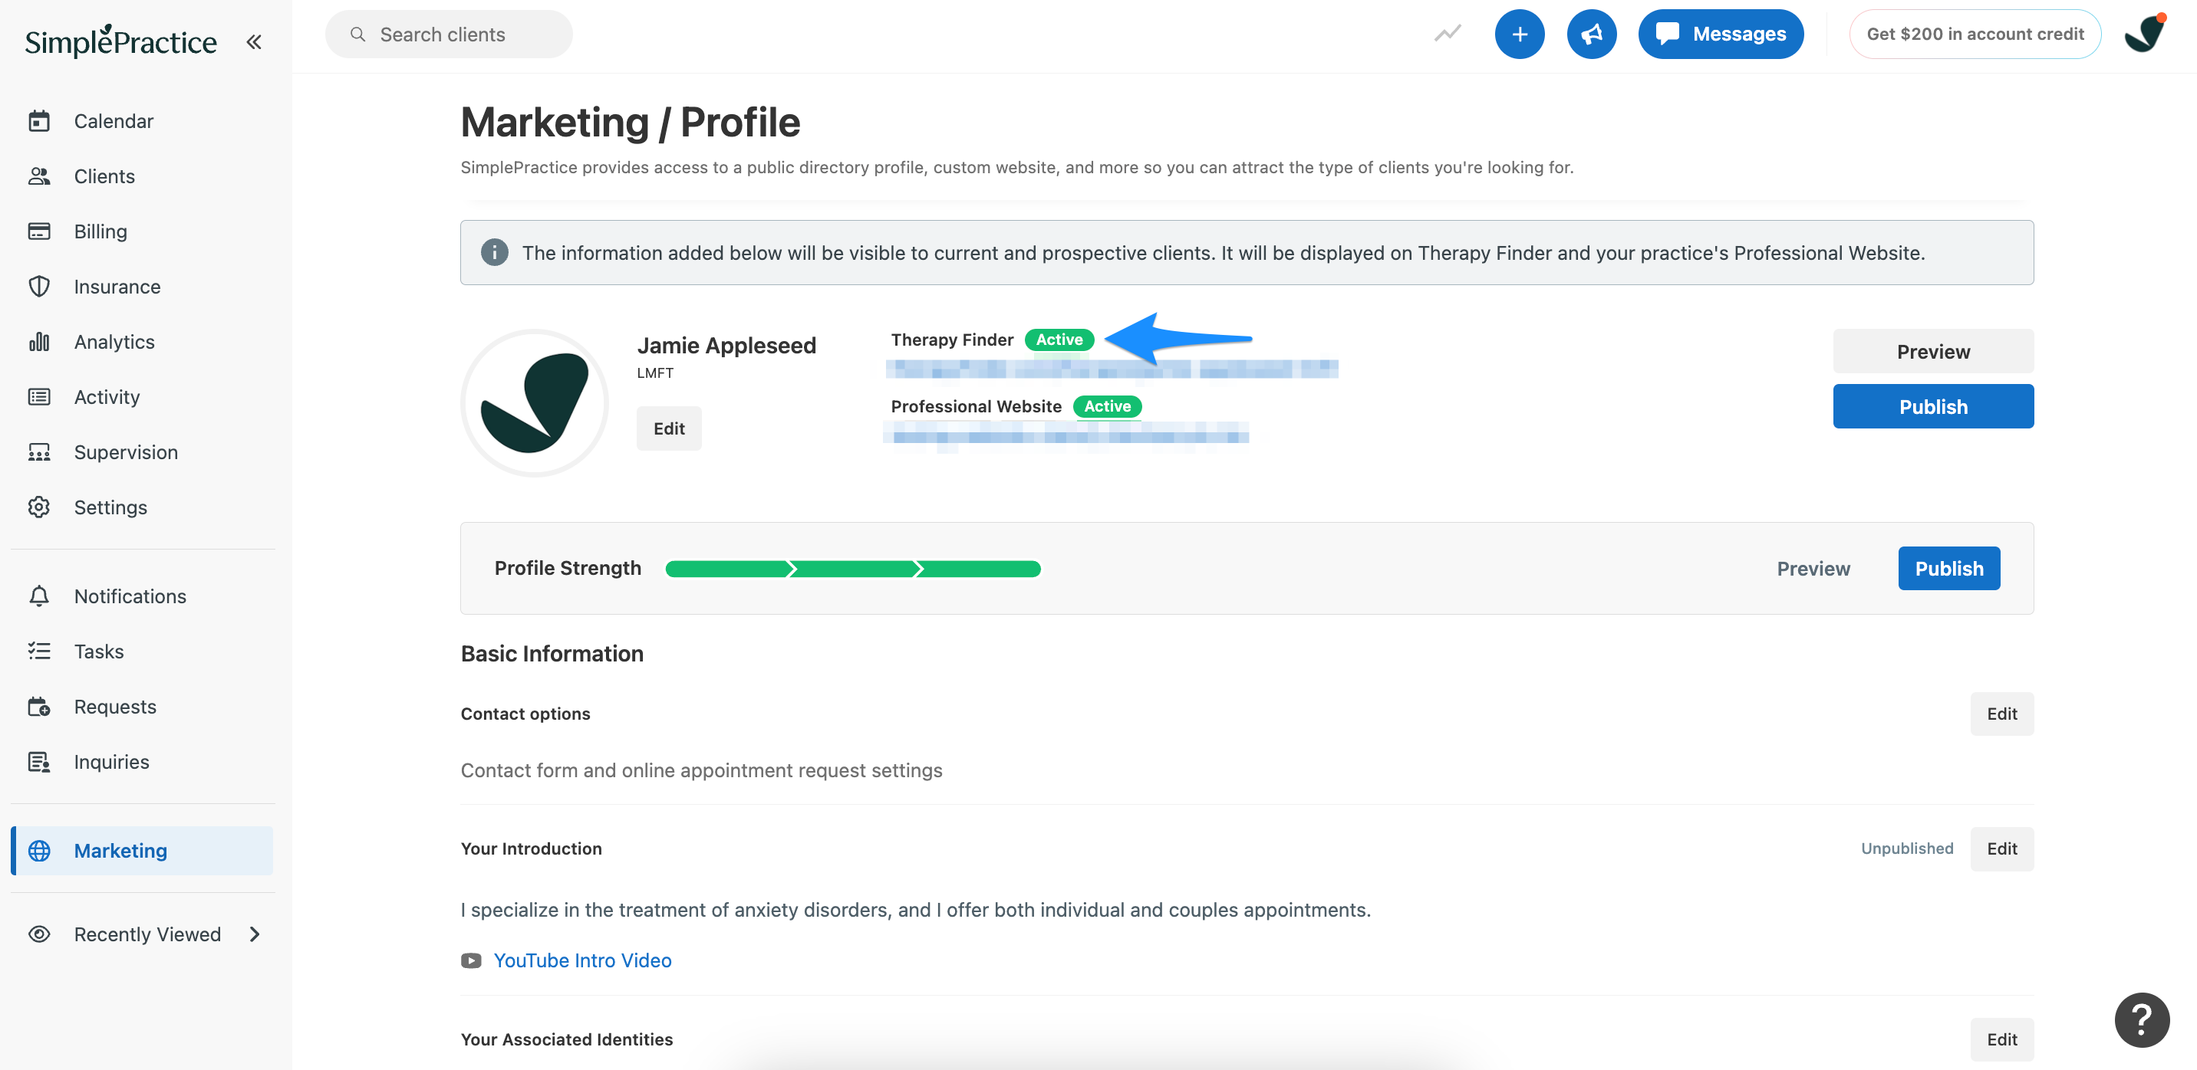Click the Billing card icon

click(39, 231)
